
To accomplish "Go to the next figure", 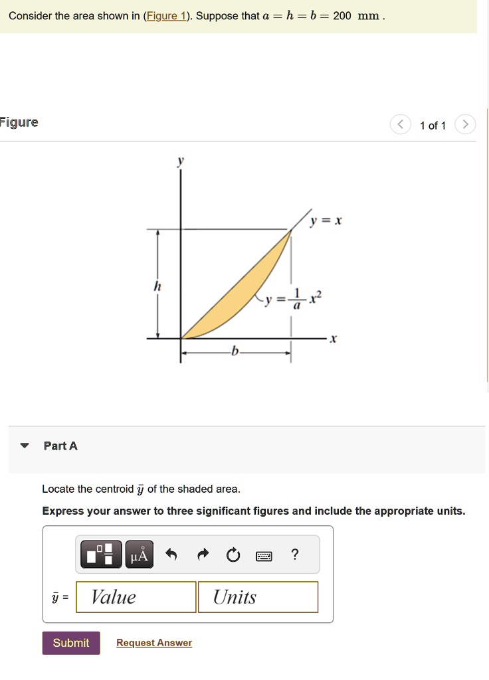I will [466, 124].
